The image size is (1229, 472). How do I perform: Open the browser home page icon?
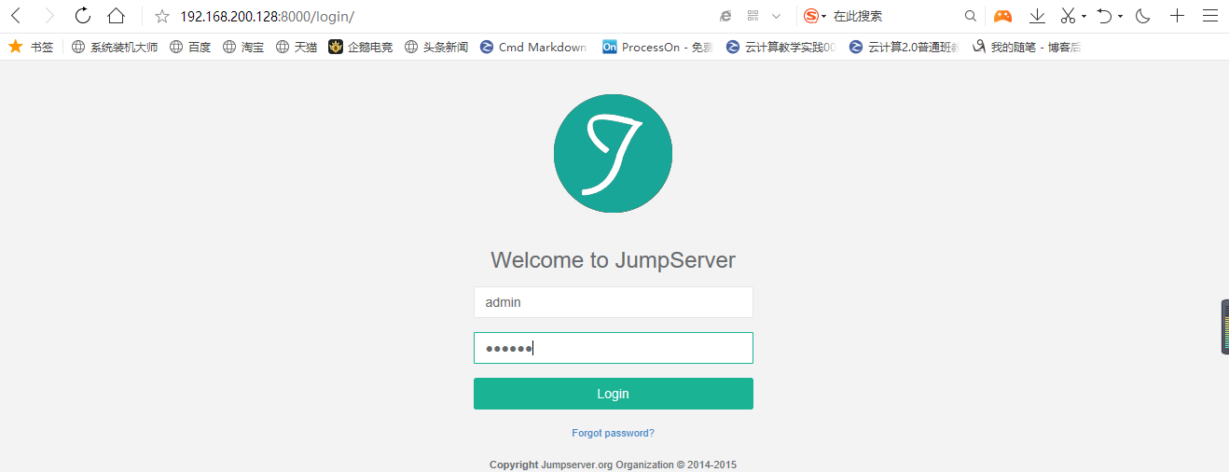pyautogui.click(x=116, y=16)
